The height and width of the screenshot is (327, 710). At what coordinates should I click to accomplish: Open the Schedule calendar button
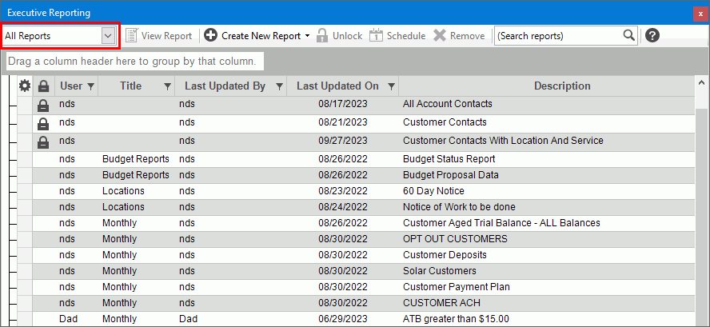click(397, 36)
